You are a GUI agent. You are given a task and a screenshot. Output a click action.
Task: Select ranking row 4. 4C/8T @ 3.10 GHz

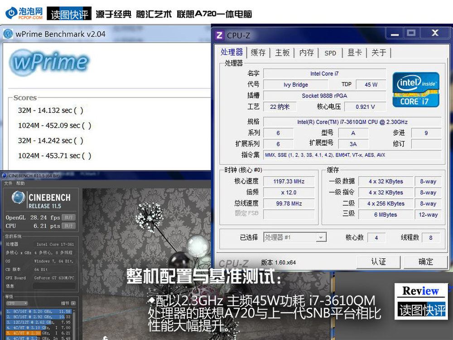point(39,328)
